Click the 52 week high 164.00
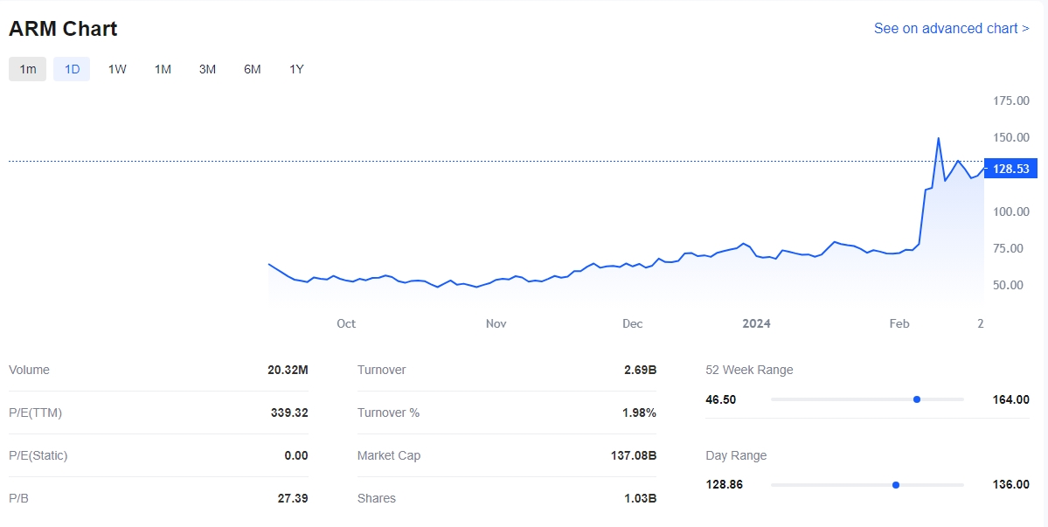The image size is (1048, 527). click(x=1011, y=399)
